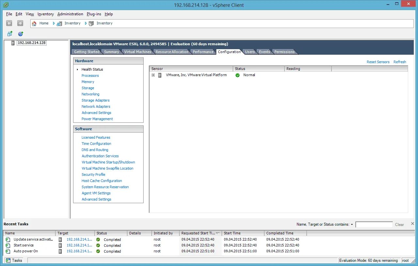
Task: Open Processors hardware settings
Action: (90, 76)
